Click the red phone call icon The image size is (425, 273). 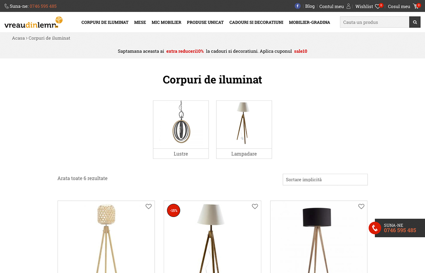coord(375,228)
